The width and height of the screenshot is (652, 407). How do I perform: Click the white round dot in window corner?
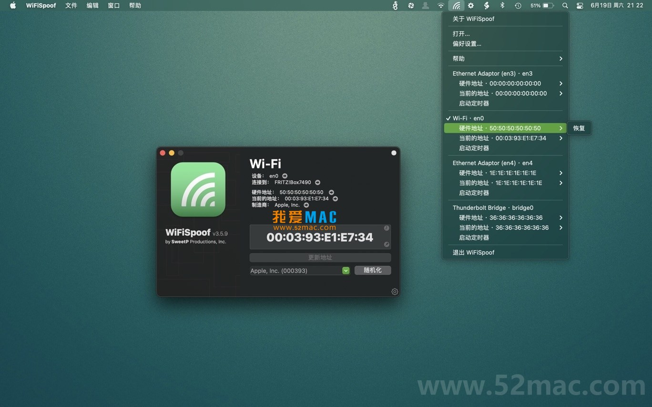394,153
